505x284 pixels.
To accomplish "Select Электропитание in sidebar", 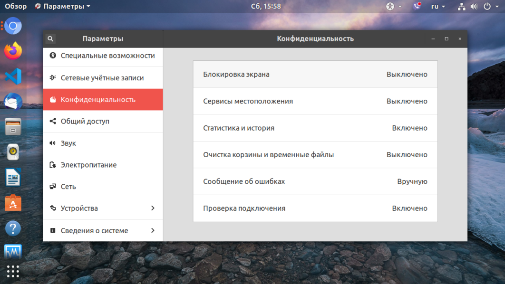I will pos(103,165).
